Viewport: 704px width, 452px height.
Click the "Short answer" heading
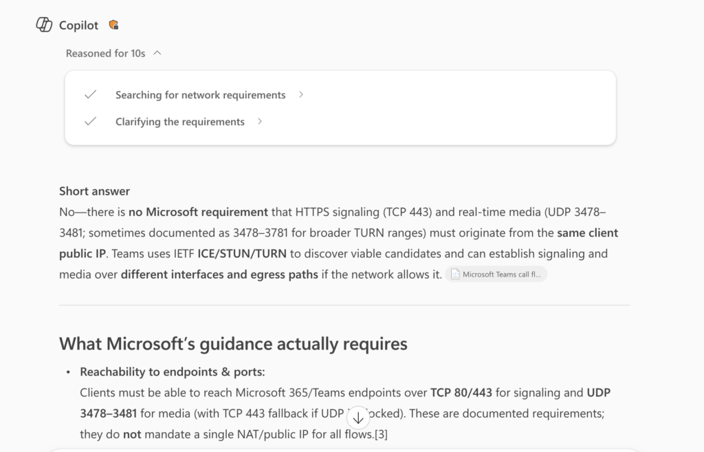[x=94, y=191]
